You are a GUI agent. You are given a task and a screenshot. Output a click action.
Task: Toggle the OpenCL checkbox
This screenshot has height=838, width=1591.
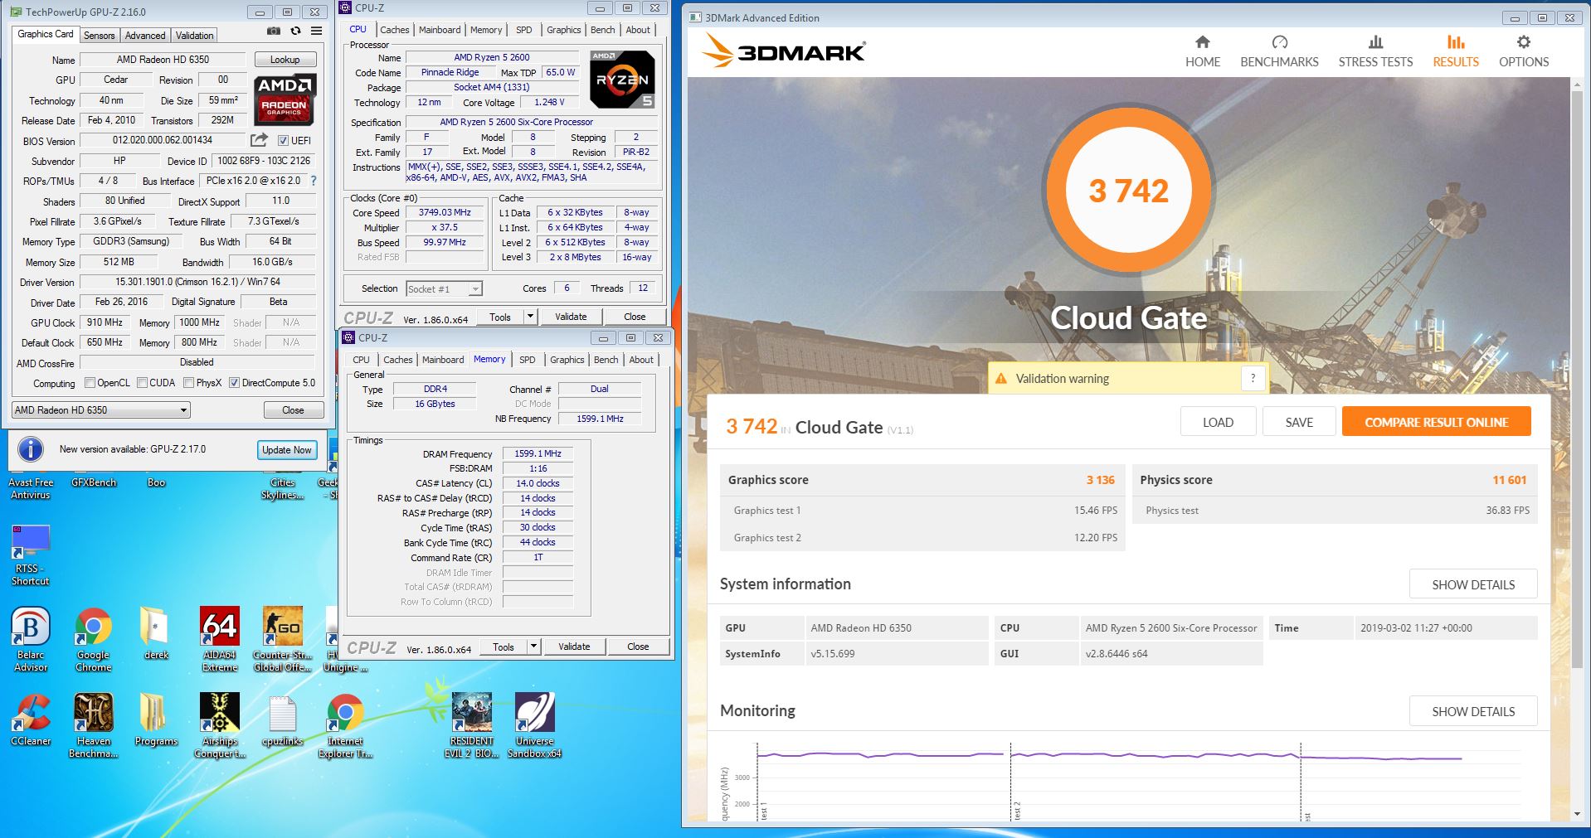90,383
